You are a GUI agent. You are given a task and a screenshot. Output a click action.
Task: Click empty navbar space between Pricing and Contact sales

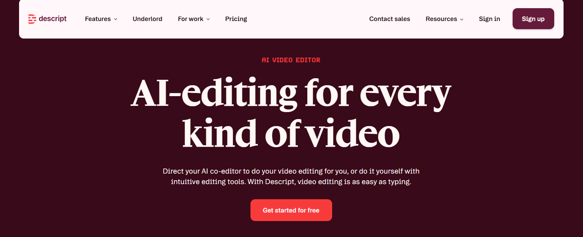307,19
